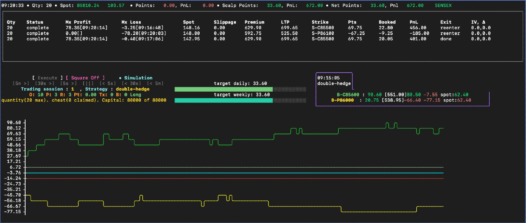The width and height of the screenshot is (526, 223).
Task: Click the Mx Profit column header
Action: coord(78,22)
